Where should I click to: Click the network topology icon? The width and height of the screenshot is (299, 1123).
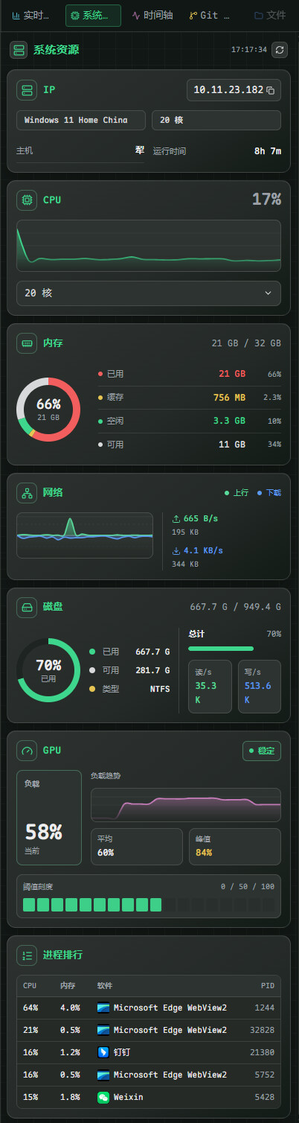pos(27,492)
